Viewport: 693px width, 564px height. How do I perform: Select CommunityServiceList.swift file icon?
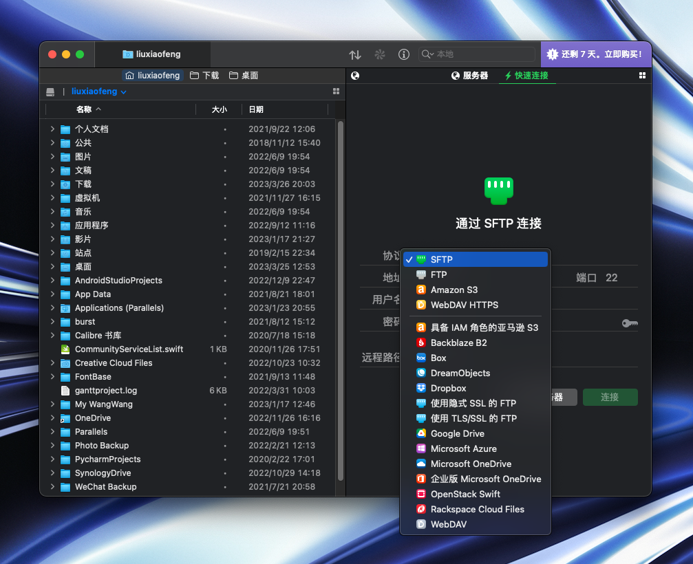65,349
